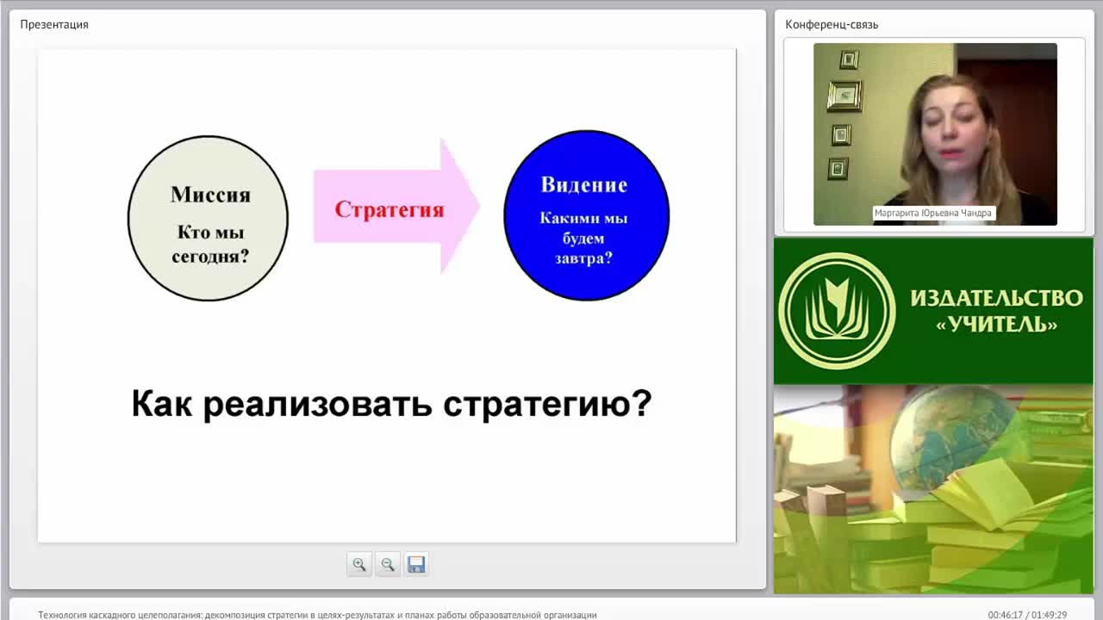
Task: Select the Миссия circle on the slide
Action: click(x=208, y=218)
